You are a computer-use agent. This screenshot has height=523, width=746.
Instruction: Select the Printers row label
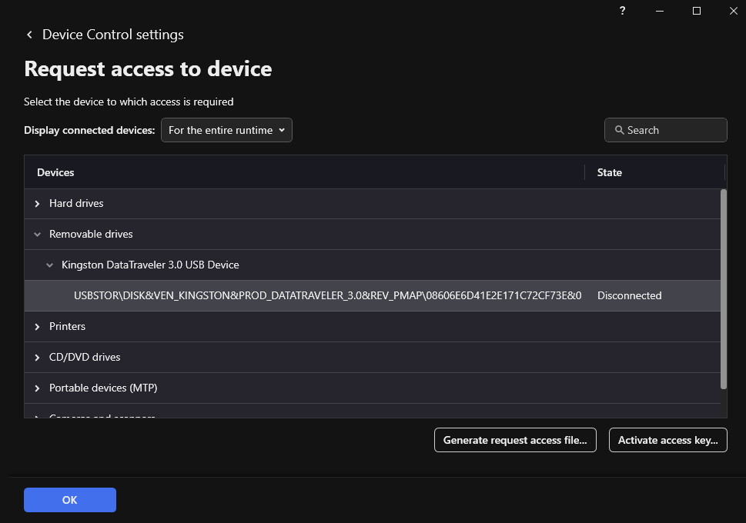[67, 327]
